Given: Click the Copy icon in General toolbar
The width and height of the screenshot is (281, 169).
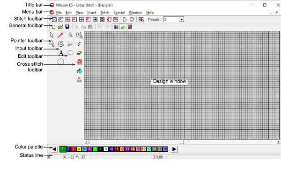Looking at the screenshot, I should (83, 27).
